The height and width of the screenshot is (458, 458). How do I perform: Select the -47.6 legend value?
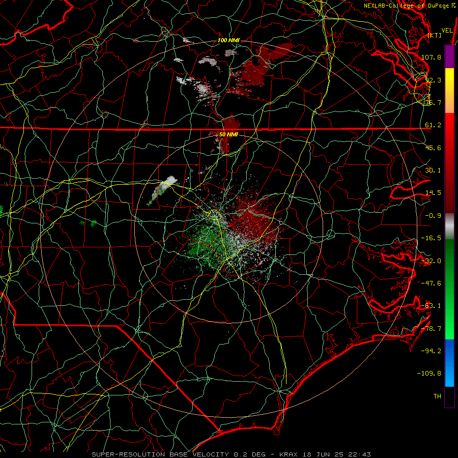pyautogui.click(x=431, y=283)
